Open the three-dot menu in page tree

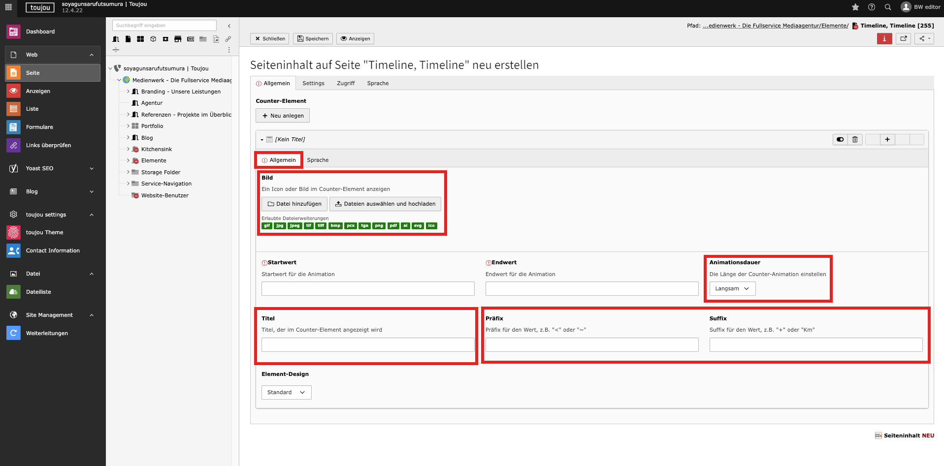(x=229, y=50)
